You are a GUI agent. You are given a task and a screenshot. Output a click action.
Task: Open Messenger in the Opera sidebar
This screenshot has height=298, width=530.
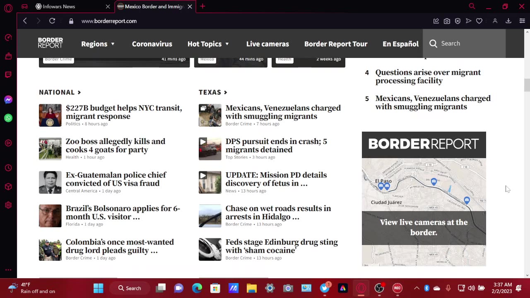(x=8, y=100)
